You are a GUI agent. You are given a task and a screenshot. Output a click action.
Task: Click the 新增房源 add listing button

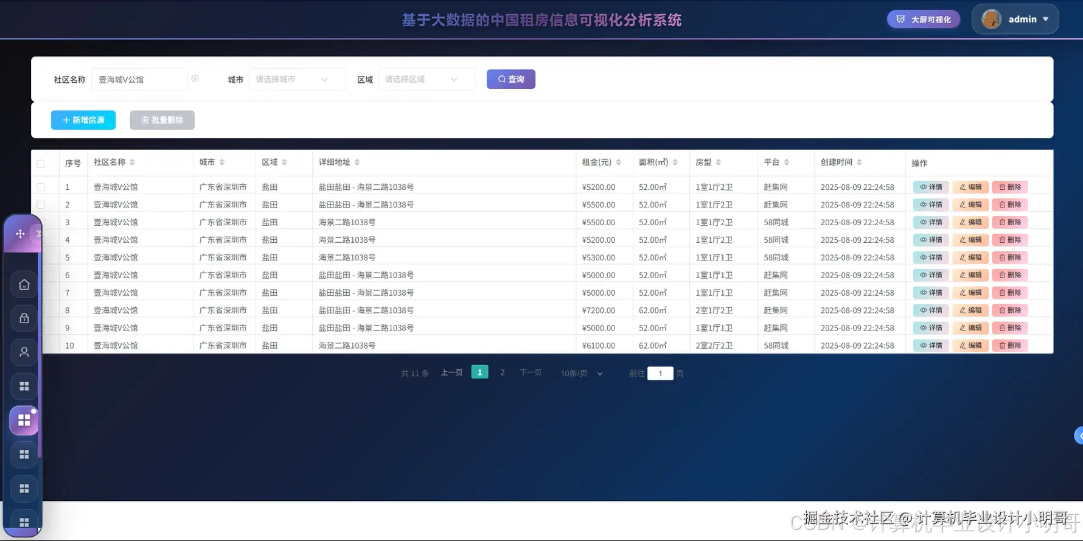point(83,120)
